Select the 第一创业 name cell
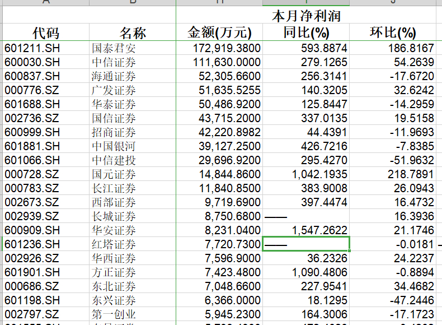The image size is (442, 325). click(x=133, y=314)
